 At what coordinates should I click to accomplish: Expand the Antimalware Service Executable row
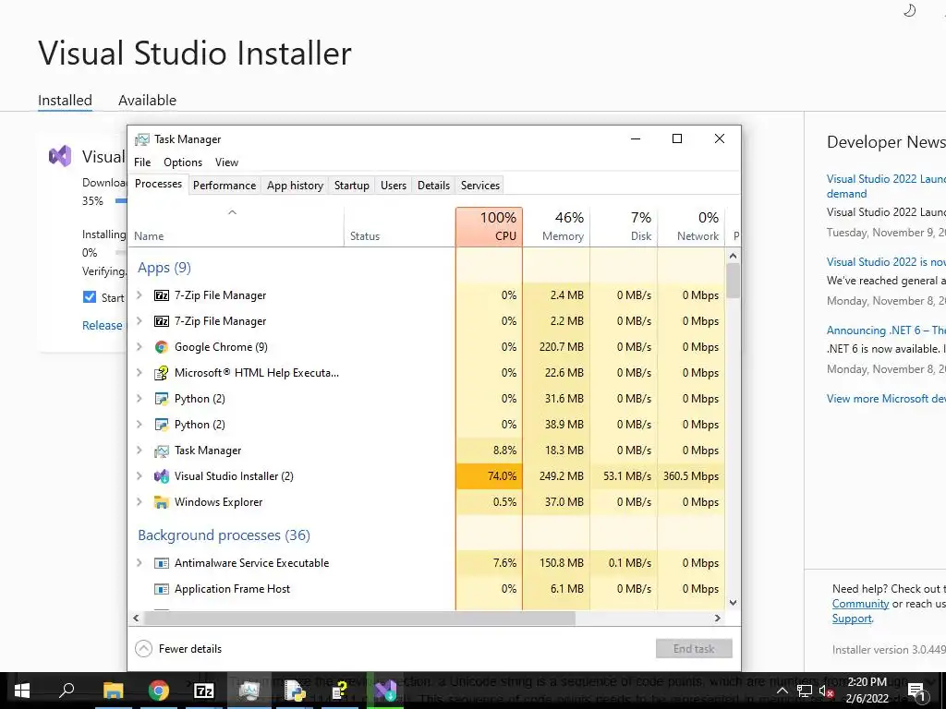[x=139, y=563]
